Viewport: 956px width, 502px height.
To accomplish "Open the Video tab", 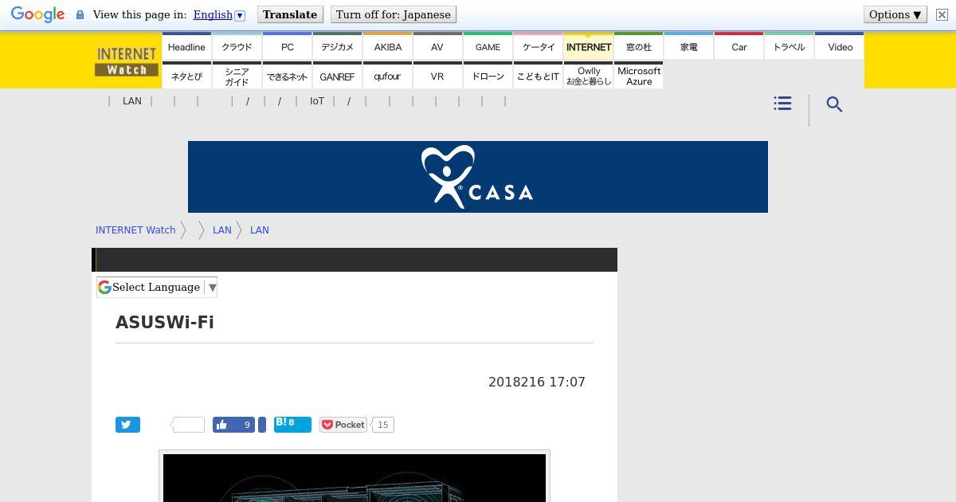I will point(840,47).
